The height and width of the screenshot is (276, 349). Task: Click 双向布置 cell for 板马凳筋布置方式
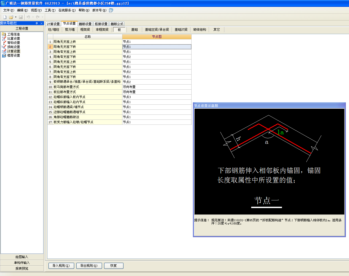click(x=157, y=87)
